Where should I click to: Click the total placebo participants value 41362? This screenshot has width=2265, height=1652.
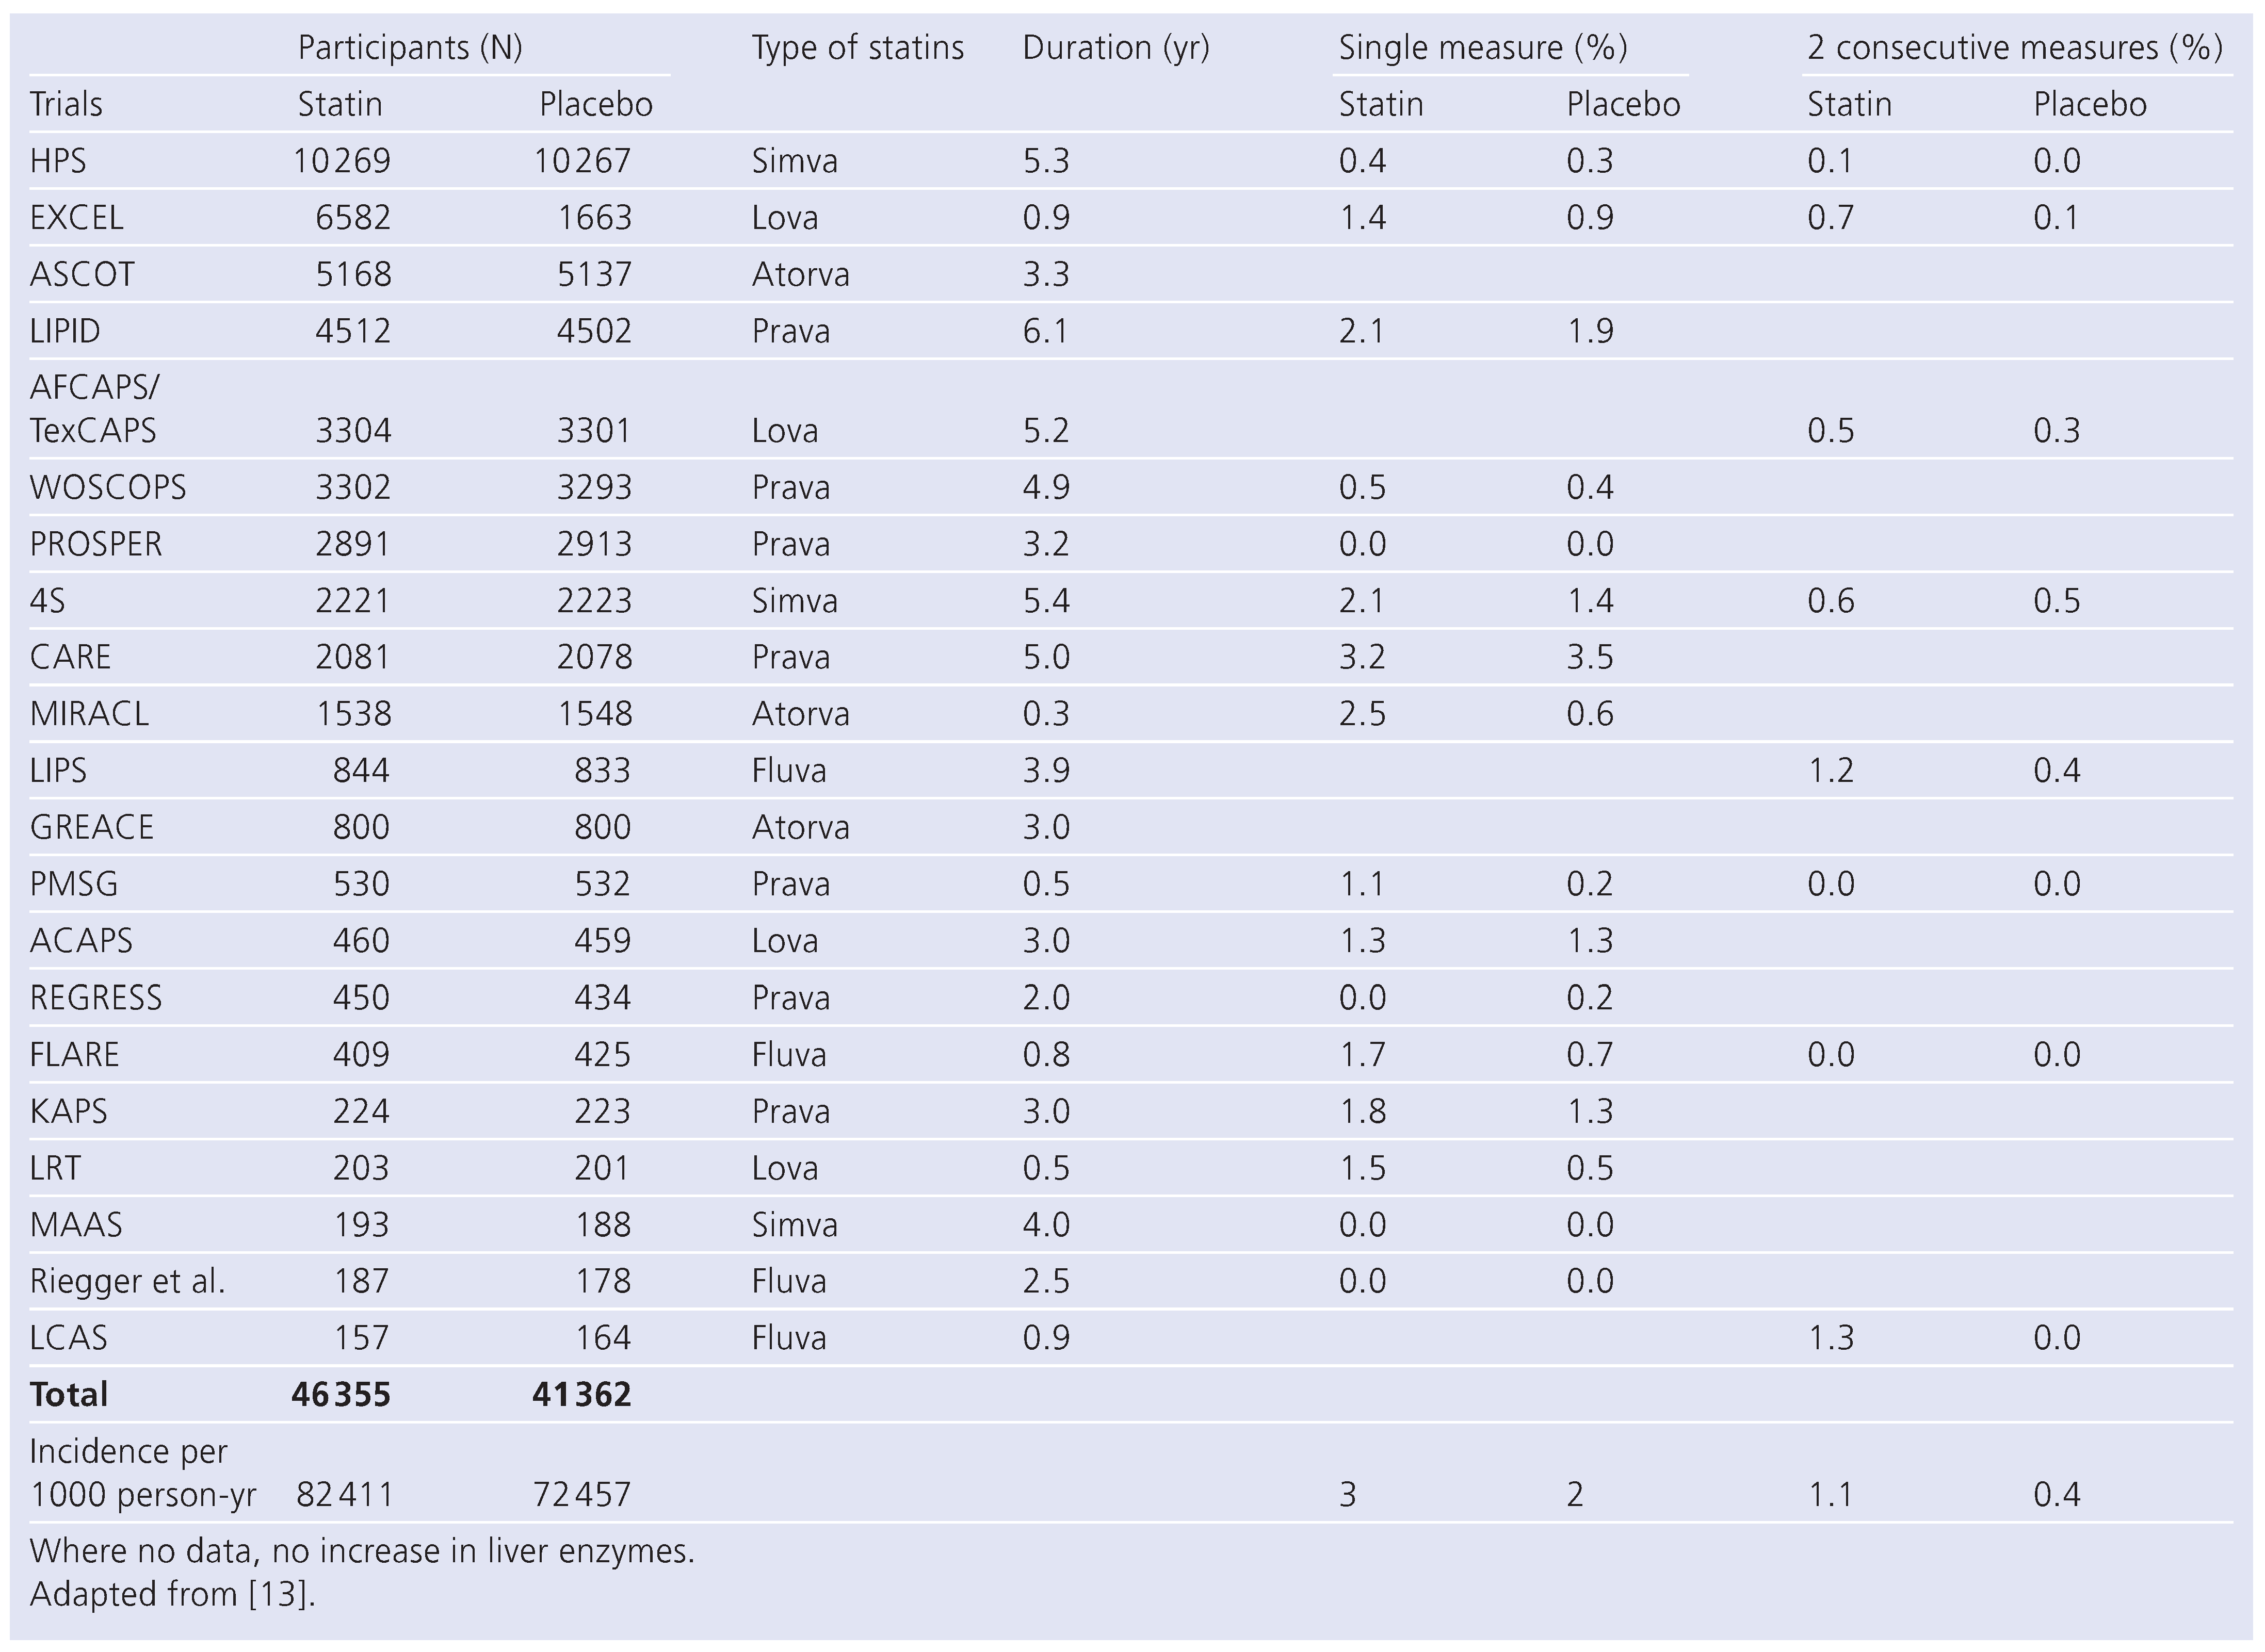click(x=583, y=1395)
